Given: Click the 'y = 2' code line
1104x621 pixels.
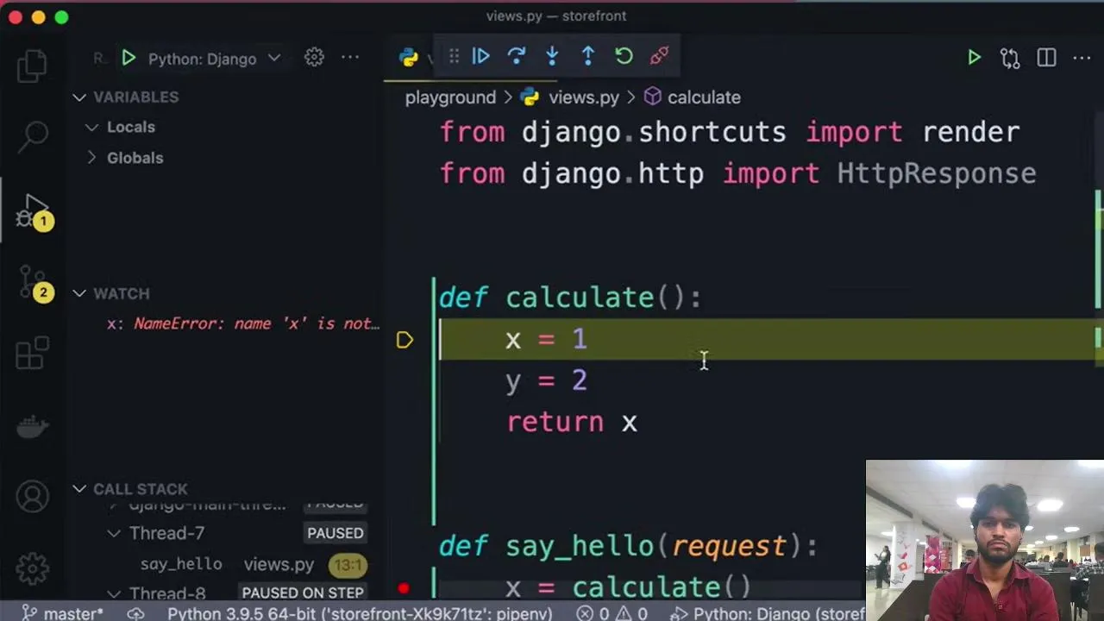Looking at the screenshot, I should (546, 380).
